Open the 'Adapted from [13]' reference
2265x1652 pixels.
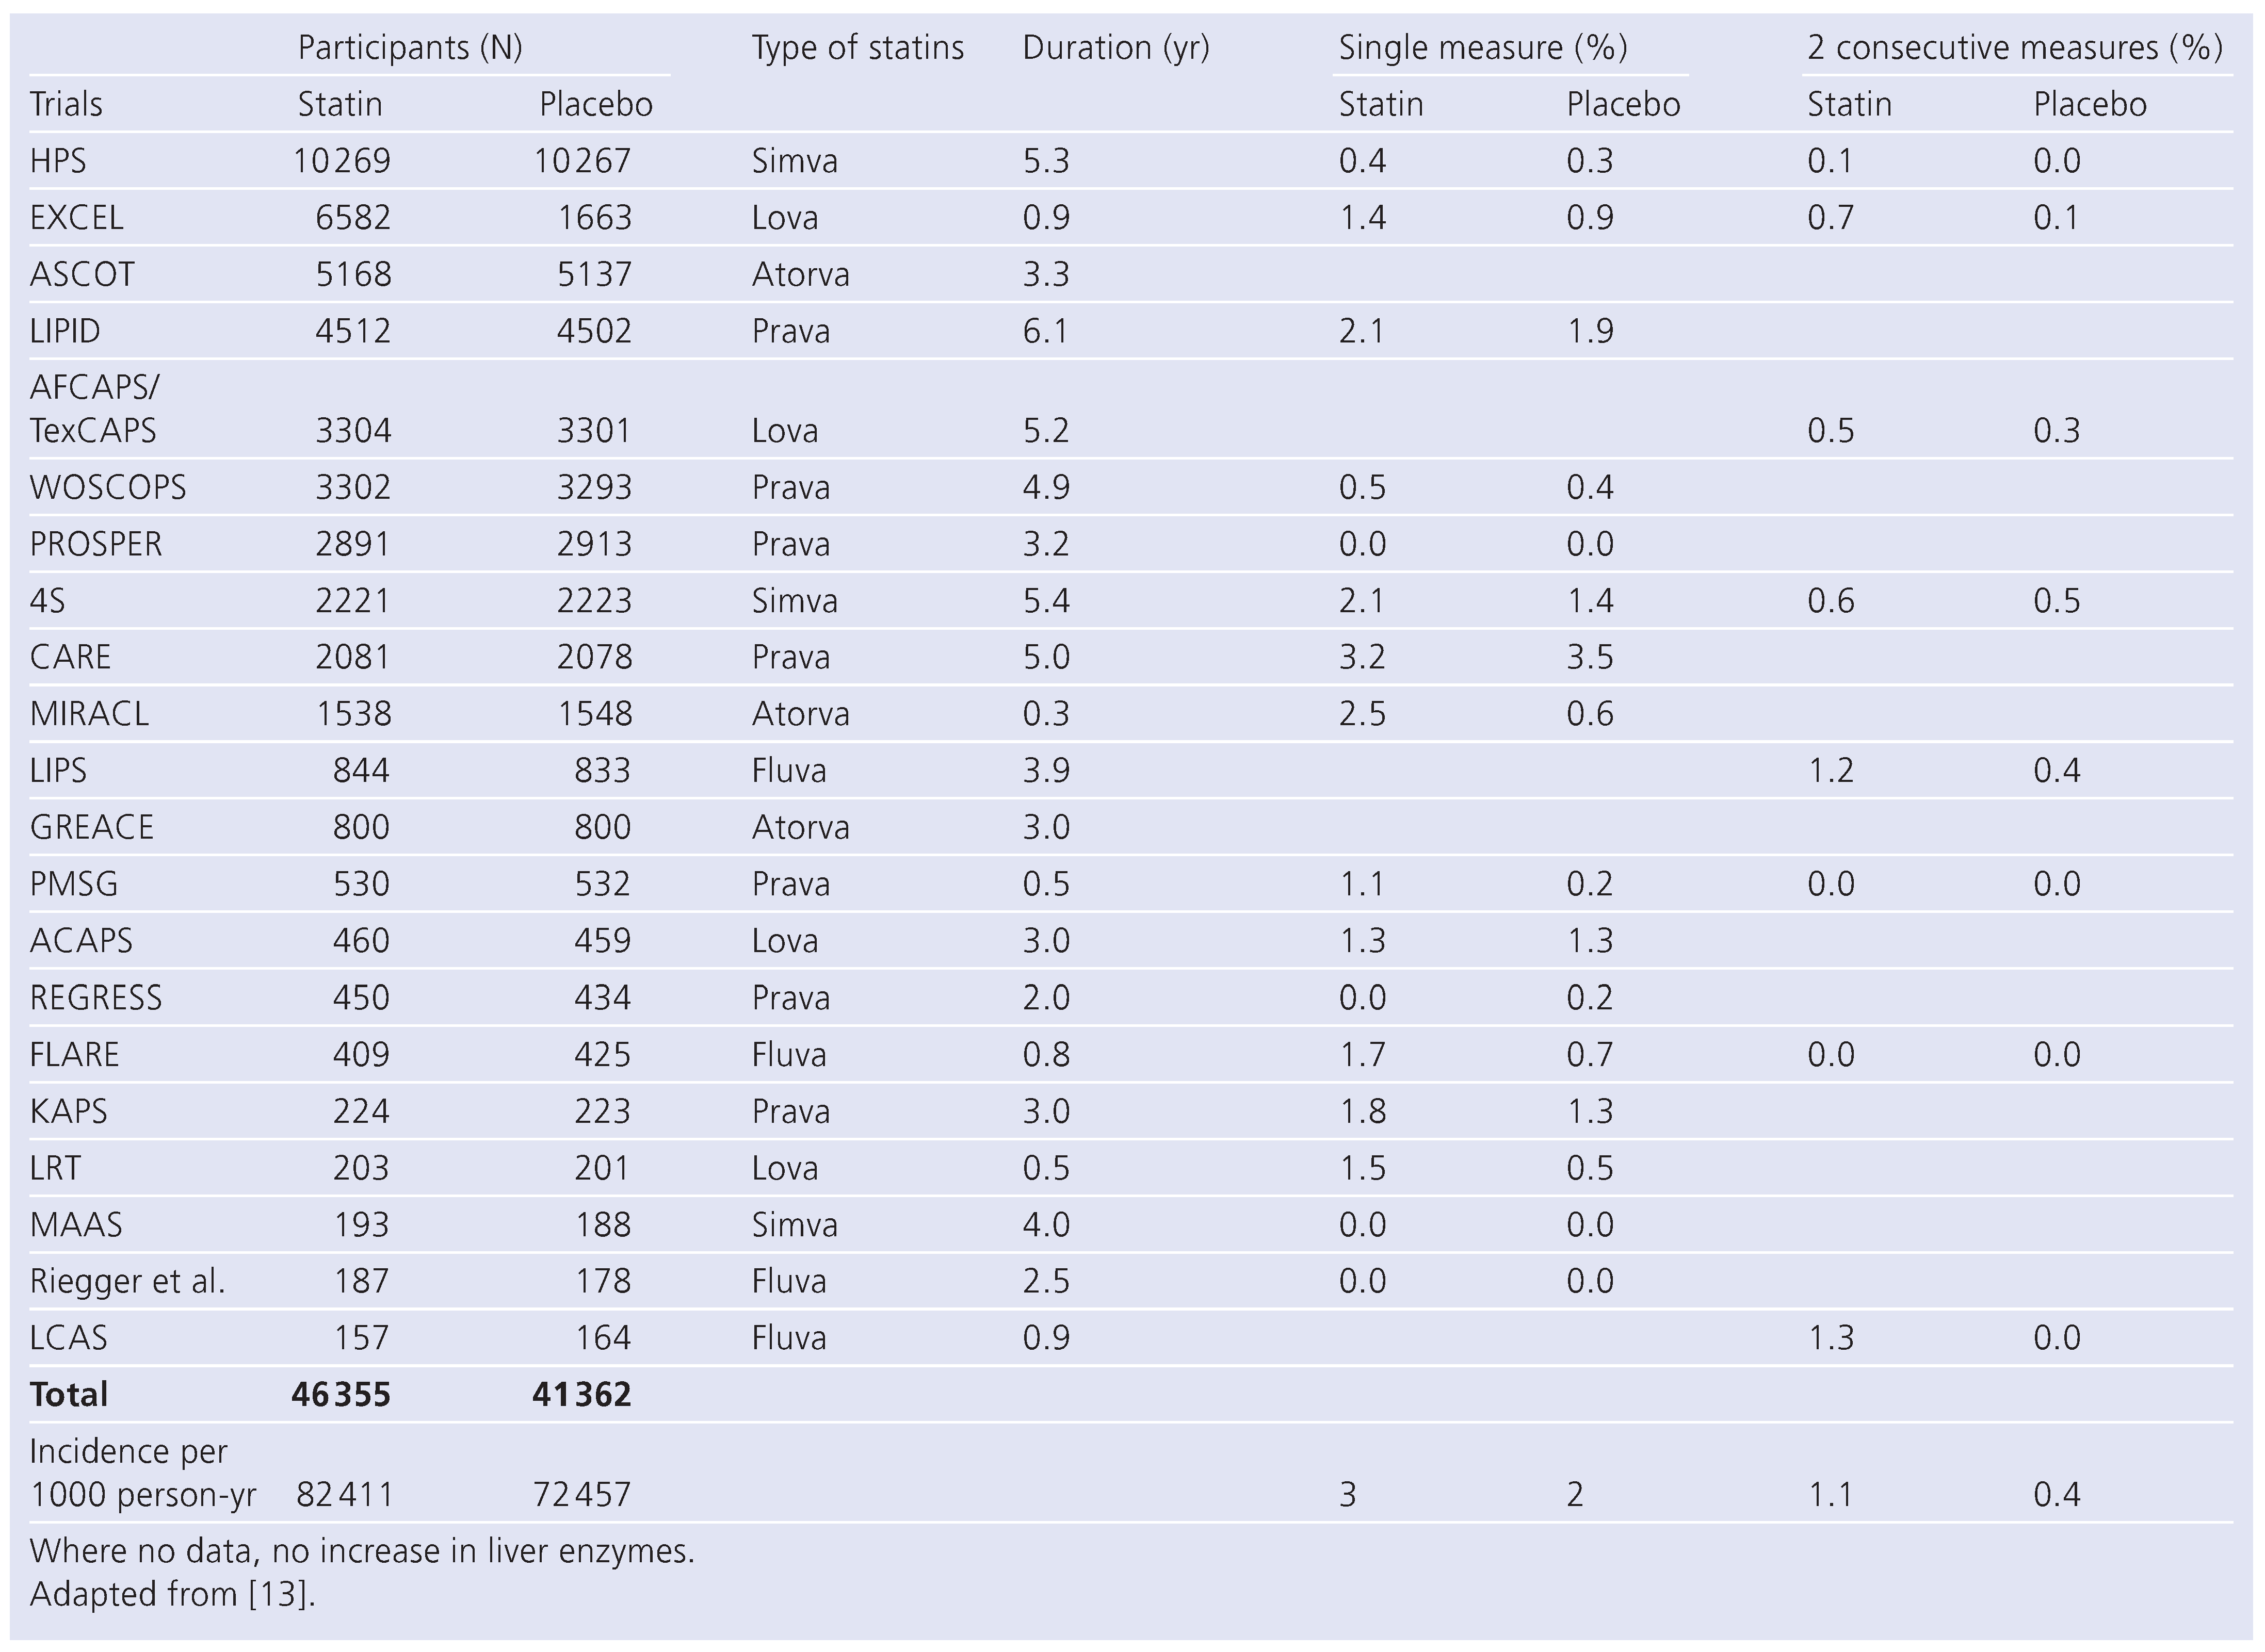(x=172, y=1594)
